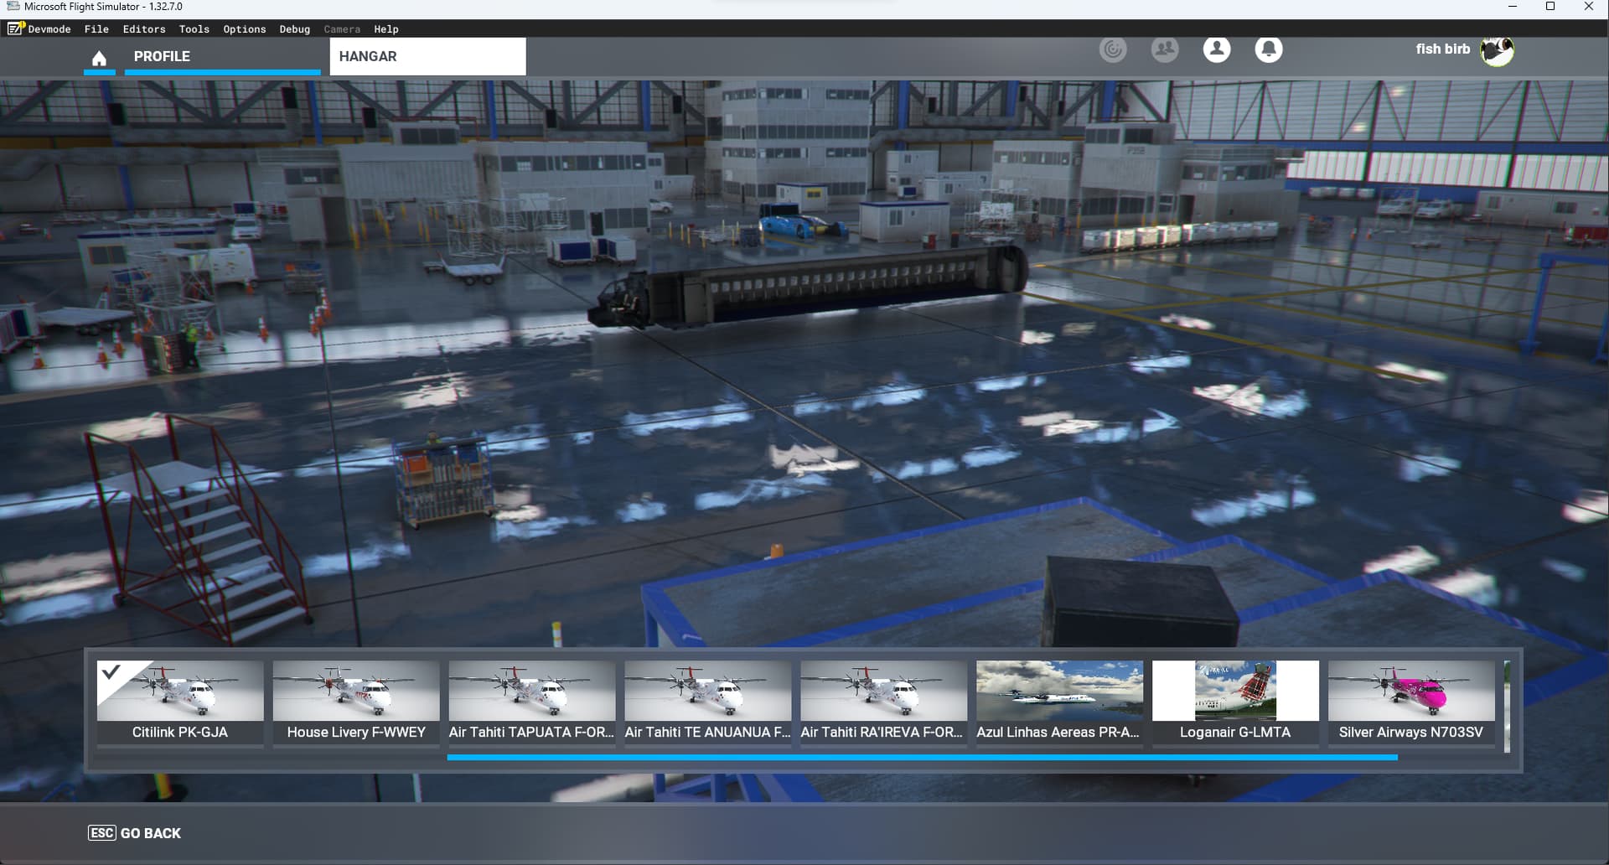Open the Options menu

244,29
